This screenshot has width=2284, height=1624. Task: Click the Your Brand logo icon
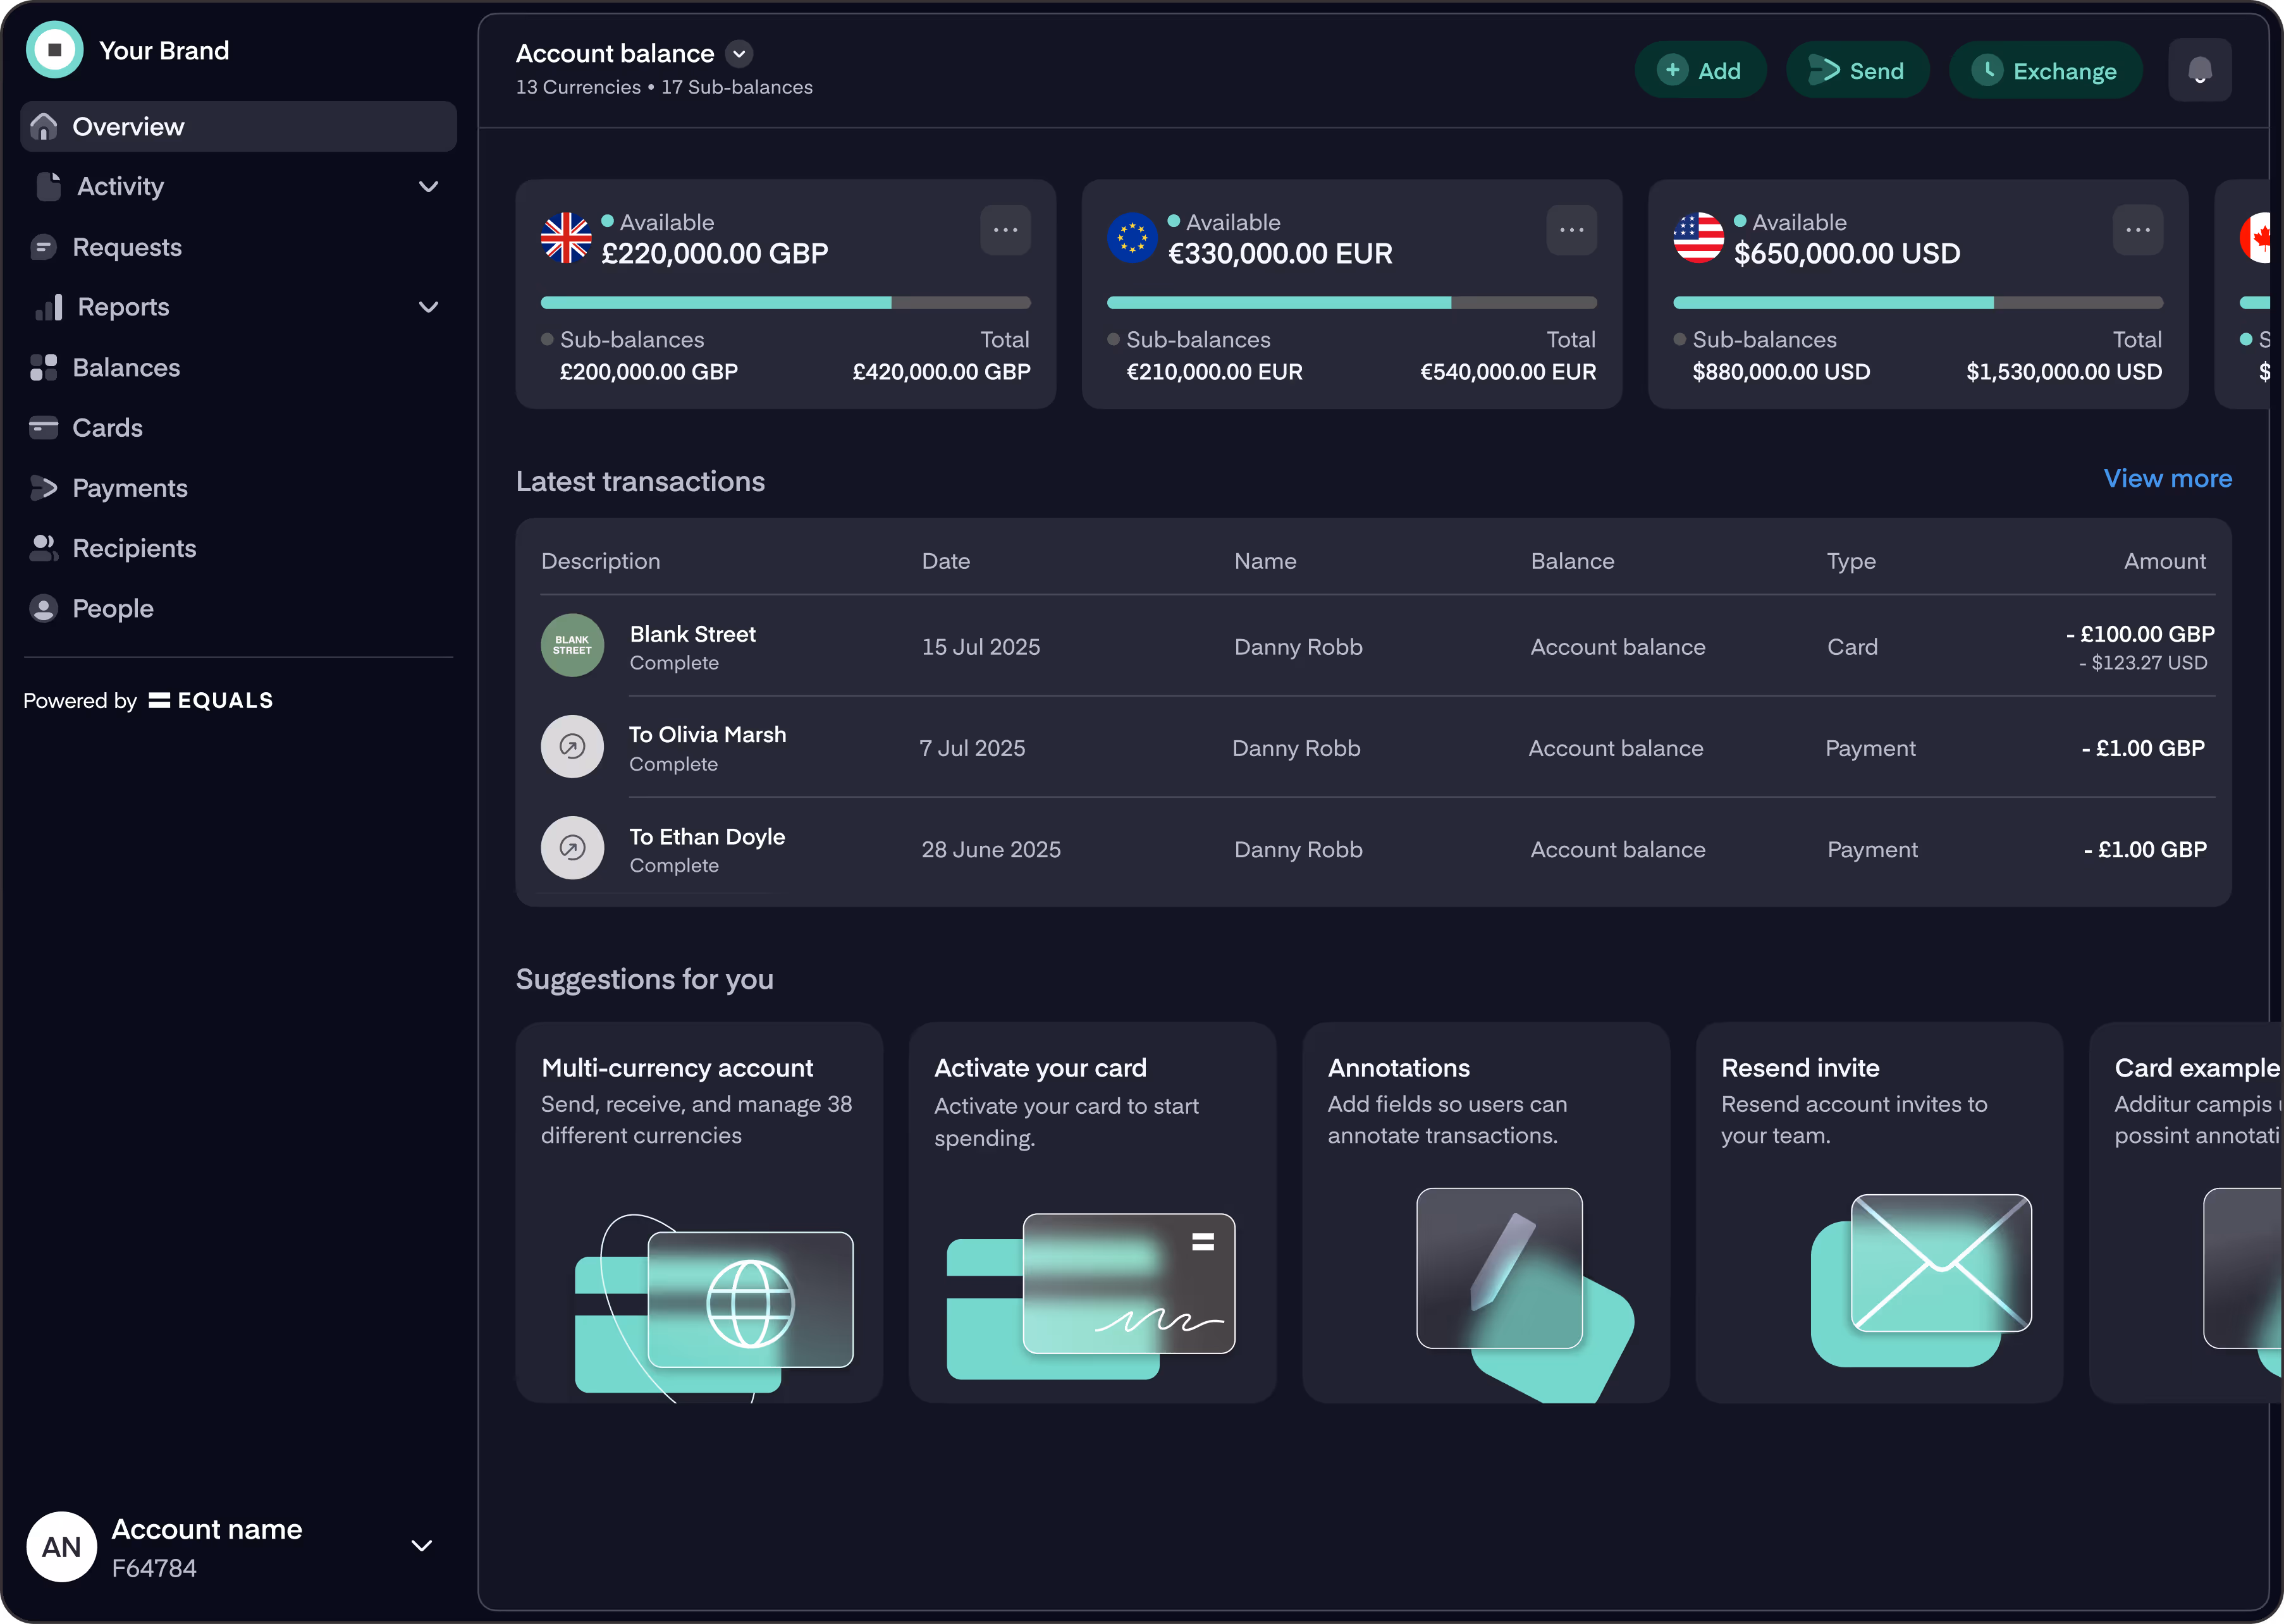(x=54, y=50)
